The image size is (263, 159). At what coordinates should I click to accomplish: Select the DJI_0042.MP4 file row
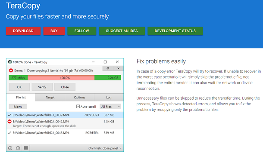(x=65, y=124)
